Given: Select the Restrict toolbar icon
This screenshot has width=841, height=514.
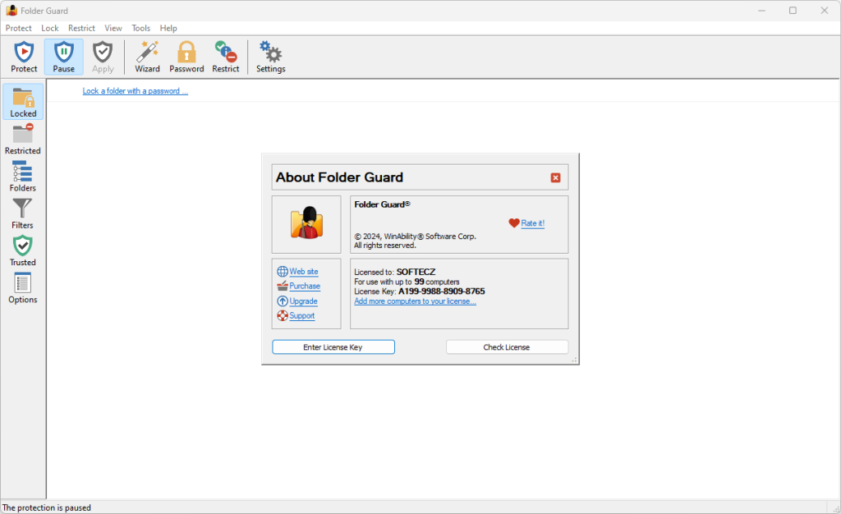Looking at the screenshot, I should point(225,56).
